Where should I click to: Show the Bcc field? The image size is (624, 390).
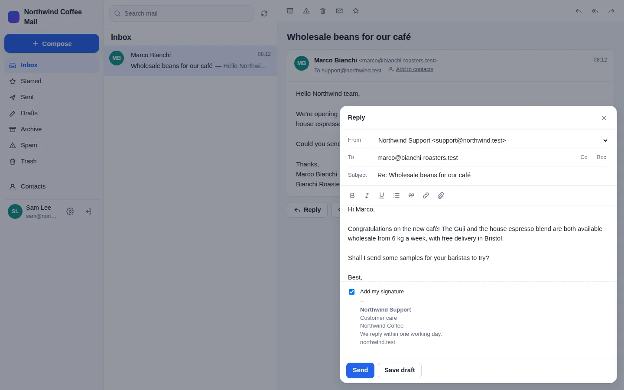(601, 157)
